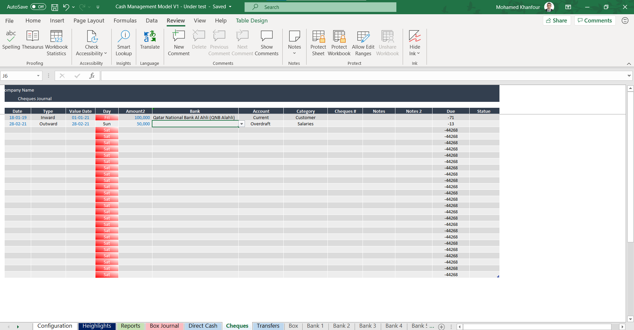
Task: Click the Check Accessibility icon
Action: coord(91,36)
